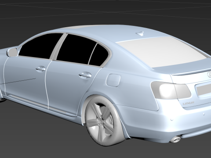Click the front door handle
211x158 pixels.
(x=41, y=68)
